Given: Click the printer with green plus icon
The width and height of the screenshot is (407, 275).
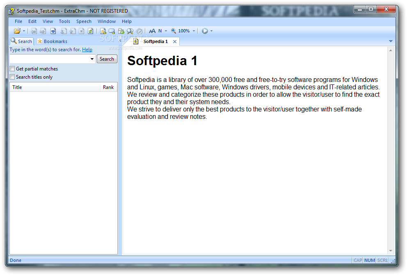Looking at the screenshot, I should coord(121,31).
